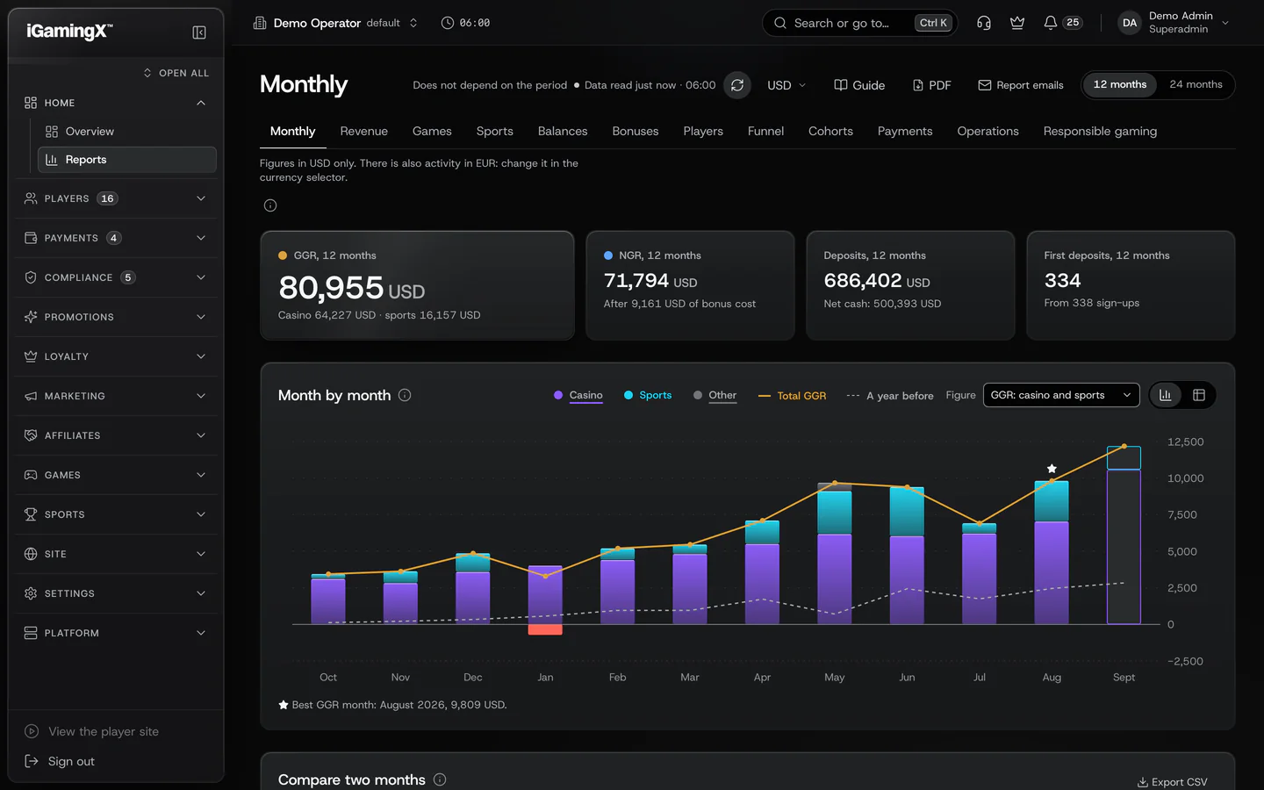
Task: Open notifications bell with 25 badge
Action: pyautogui.click(x=1062, y=23)
